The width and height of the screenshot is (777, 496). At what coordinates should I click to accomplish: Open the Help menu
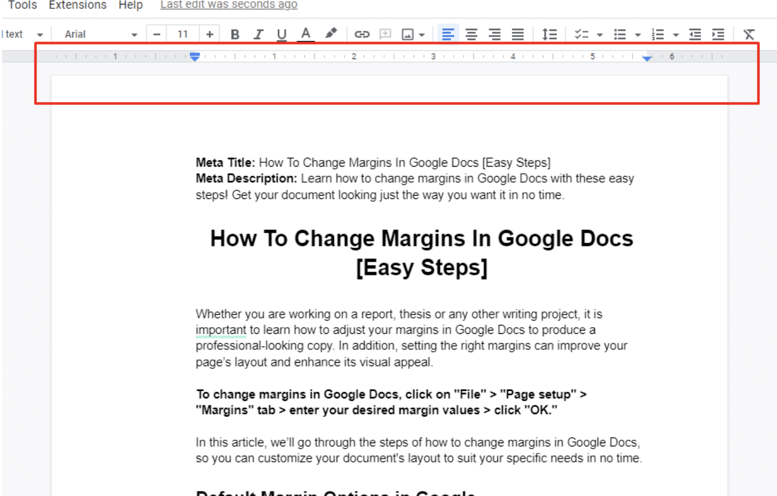[x=130, y=5]
